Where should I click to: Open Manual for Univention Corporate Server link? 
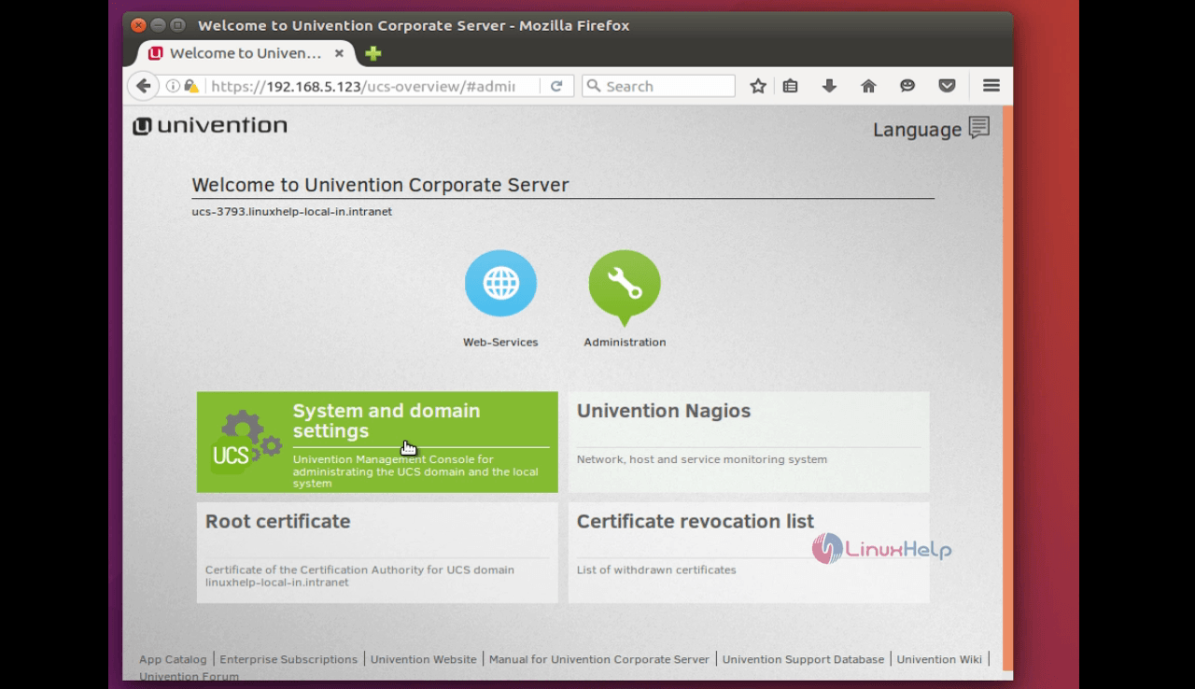pos(599,659)
